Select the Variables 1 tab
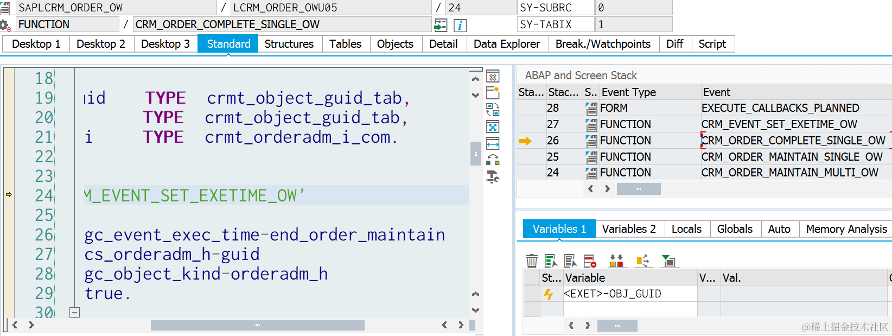This screenshot has height=336, width=892. [559, 229]
